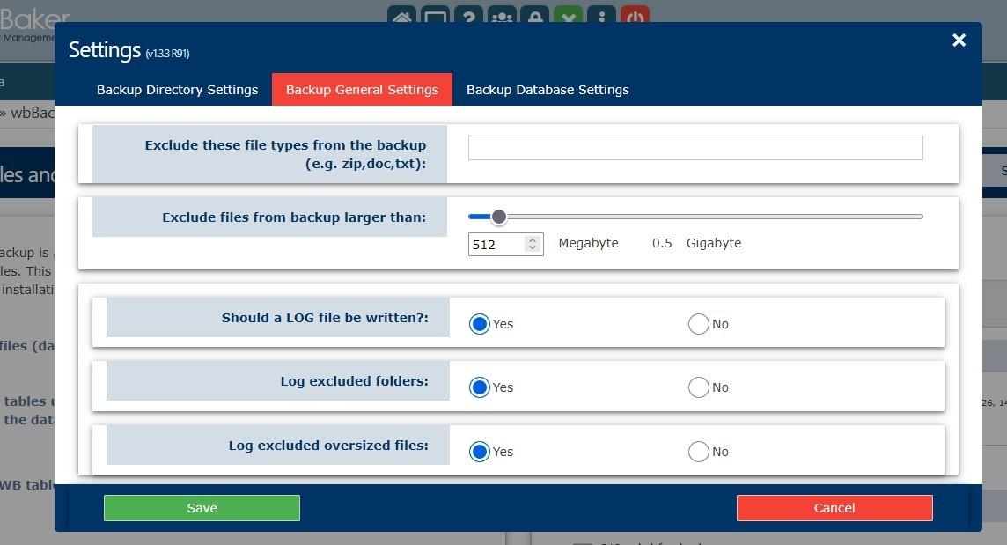Choose No for Log excluded folders
This screenshot has width=1007, height=545.
pos(698,387)
